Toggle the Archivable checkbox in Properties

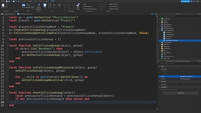pyautogui.click(x=181, y=69)
